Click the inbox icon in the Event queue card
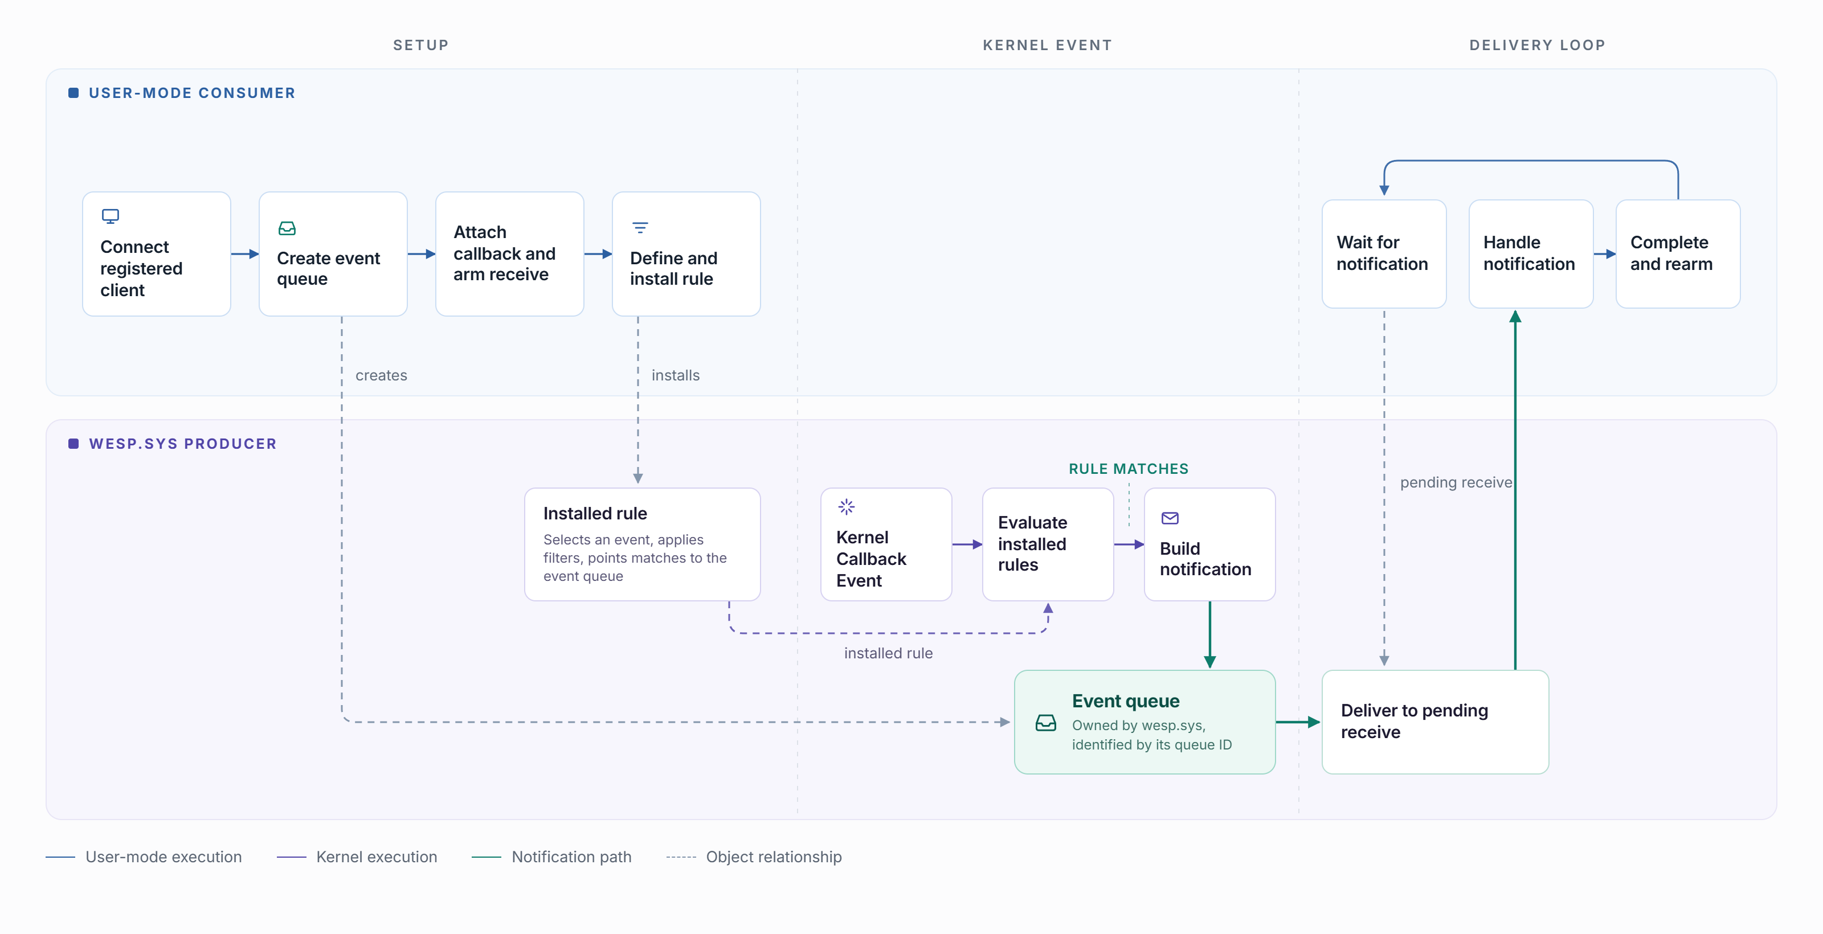 click(x=1046, y=722)
